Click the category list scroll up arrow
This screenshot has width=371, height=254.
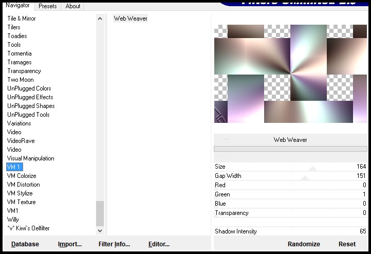(x=100, y=19)
